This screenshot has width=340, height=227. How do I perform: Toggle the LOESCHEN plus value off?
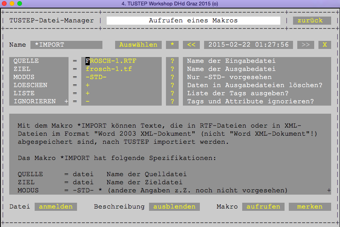tap(87, 85)
